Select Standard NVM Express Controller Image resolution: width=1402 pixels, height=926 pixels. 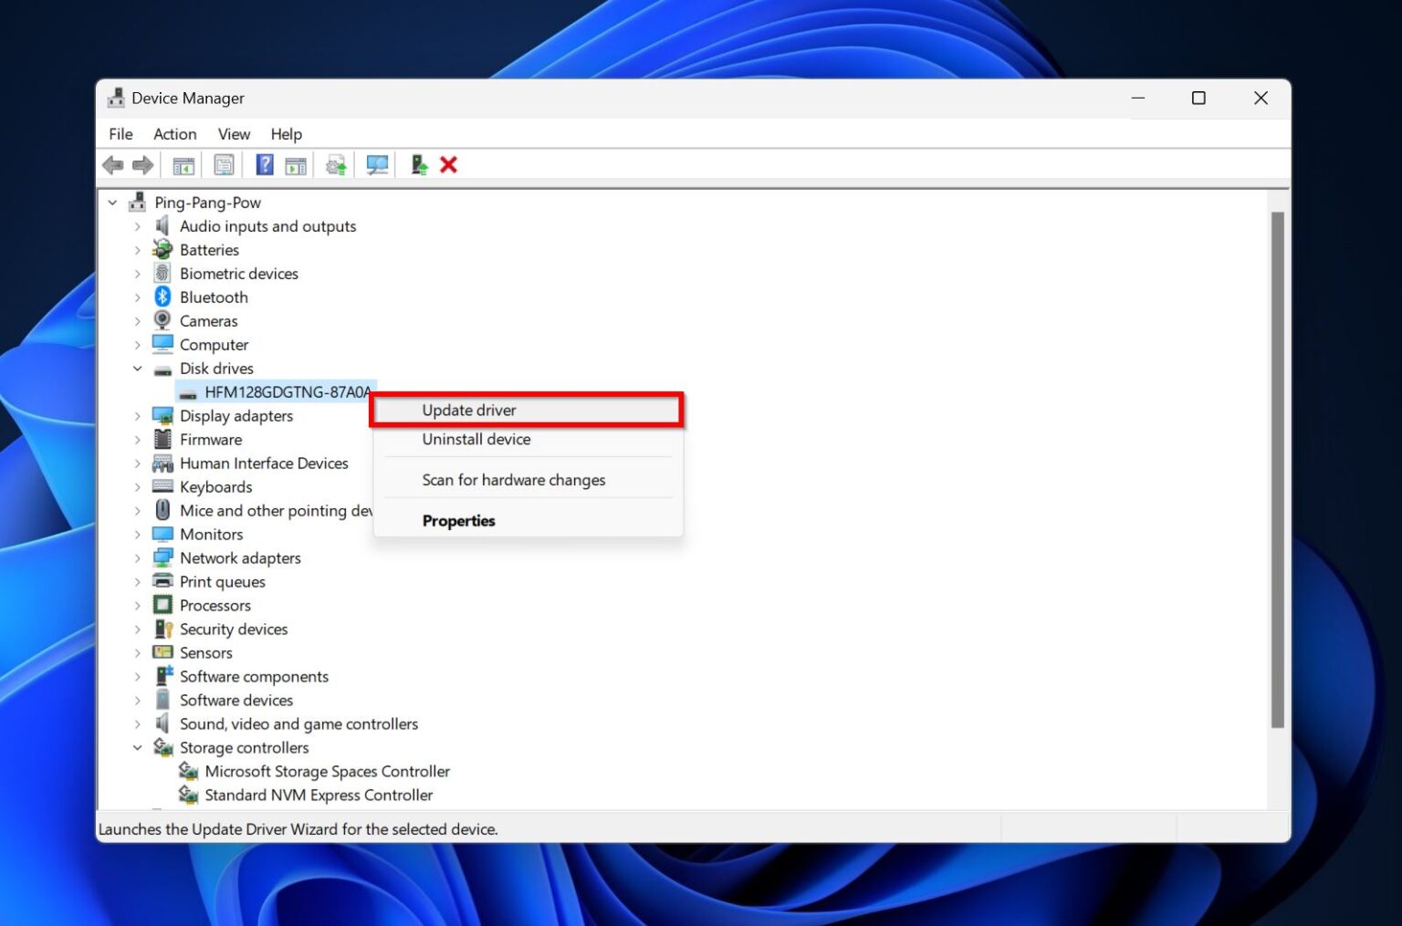[x=319, y=795]
